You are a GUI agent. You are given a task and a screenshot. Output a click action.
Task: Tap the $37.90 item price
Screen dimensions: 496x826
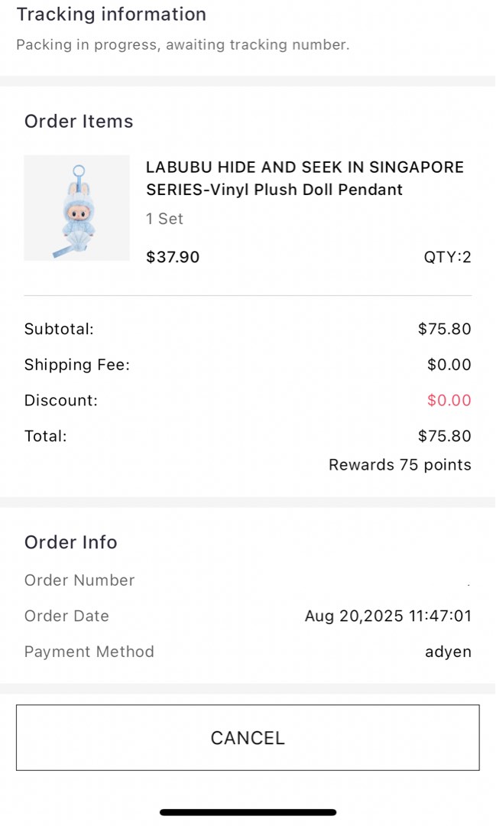click(x=173, y=257)
